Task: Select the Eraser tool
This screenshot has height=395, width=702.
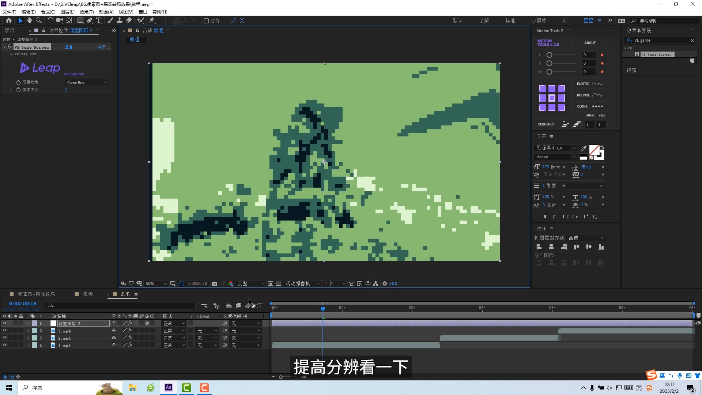Action: coord(129,20)
